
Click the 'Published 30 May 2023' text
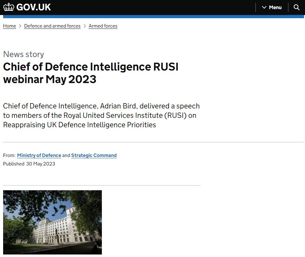pos(29,164)
